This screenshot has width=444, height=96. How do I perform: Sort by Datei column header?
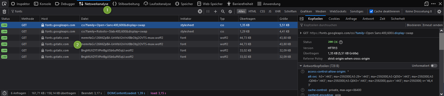[x=129, y=19]
